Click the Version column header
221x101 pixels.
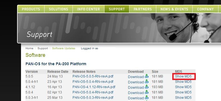(x=32, y=72)
